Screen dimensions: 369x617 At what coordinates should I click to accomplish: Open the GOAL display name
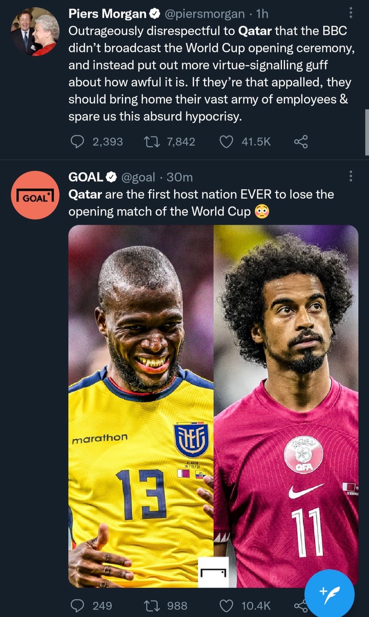tap(86, 177)
